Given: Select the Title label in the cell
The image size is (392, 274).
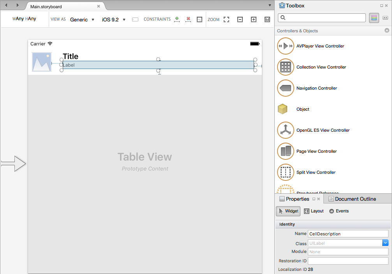Looking at the screenshot, I should [x=71, y=56].
